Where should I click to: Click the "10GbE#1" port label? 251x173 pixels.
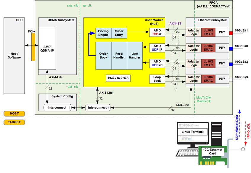(241, 30)
